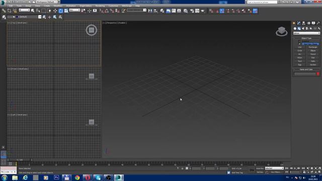Click the Align tool icon

pos(155,11)
